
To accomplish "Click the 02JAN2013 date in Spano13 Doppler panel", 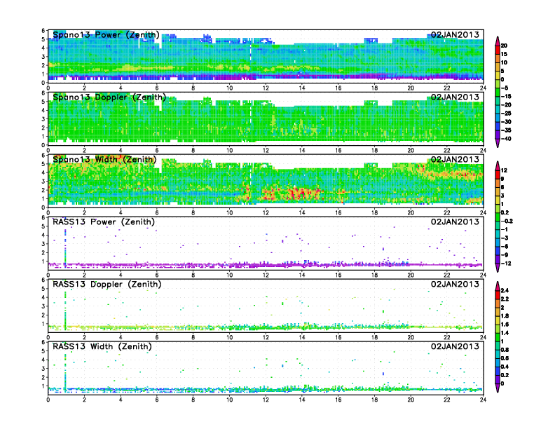I will [x=455, y=97].
